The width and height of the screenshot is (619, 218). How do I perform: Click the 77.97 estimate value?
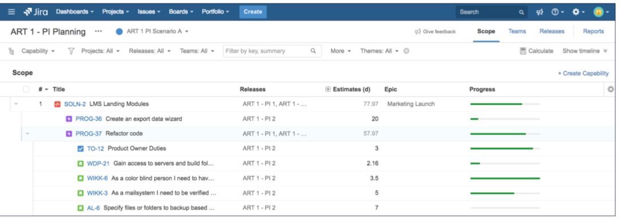[x=371, y=104]
